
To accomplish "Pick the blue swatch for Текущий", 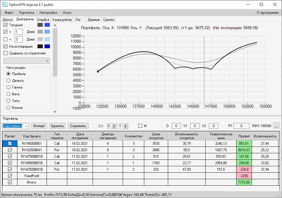I will (47, 25).
